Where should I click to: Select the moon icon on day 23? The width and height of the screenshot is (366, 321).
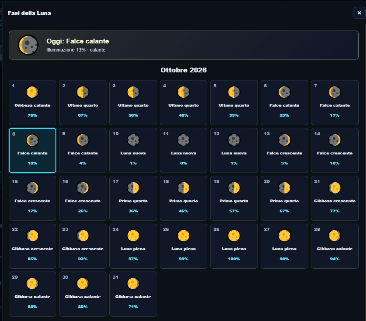(x=83, y=236)
